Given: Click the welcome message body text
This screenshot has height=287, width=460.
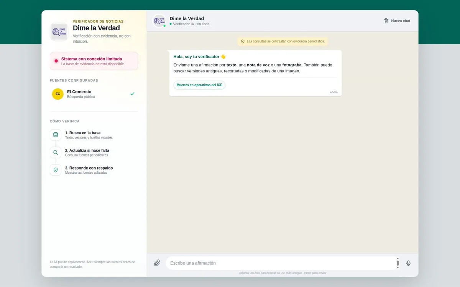Looking at the screenshot, I should [253, 68].
